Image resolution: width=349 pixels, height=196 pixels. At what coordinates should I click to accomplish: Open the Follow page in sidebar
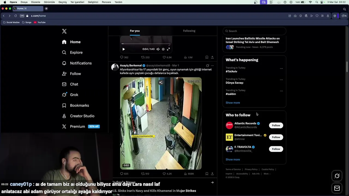click(x=71, y=74)
